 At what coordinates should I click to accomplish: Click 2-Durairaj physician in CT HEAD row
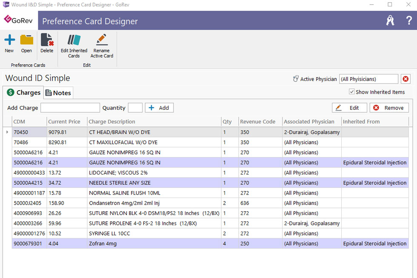pyautogui.click(x=311, y=132)
